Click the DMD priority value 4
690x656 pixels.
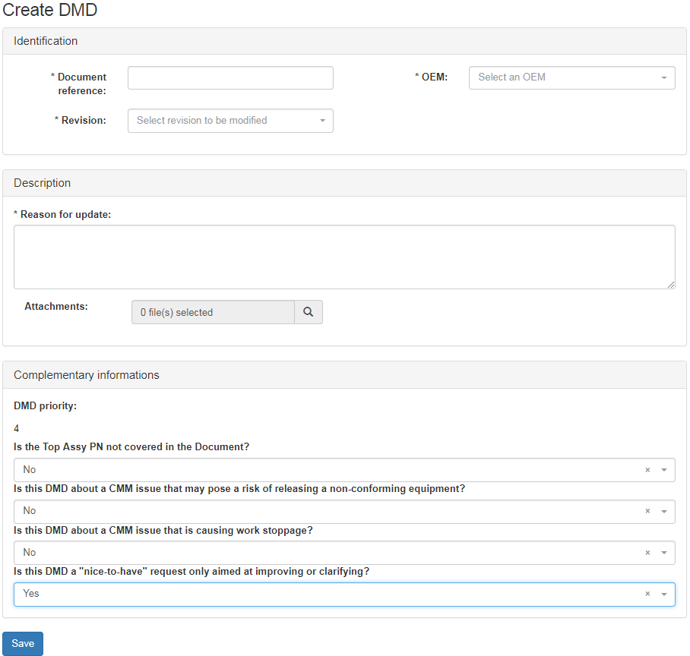pyautogui.click(x=17, y=428)
